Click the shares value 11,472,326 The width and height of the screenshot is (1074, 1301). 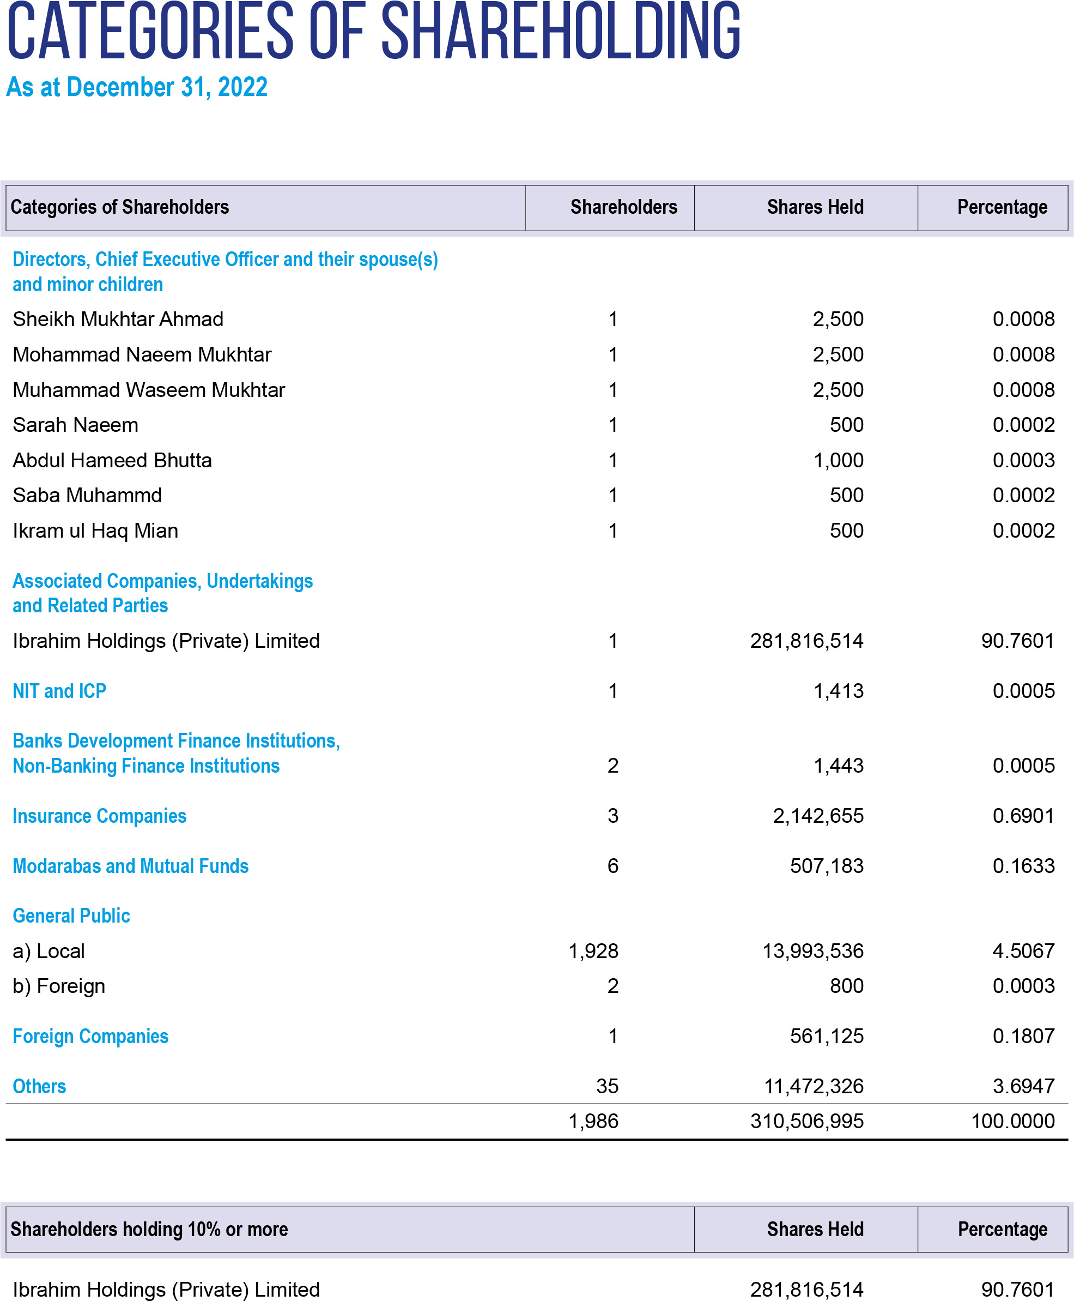[814, 1087]
